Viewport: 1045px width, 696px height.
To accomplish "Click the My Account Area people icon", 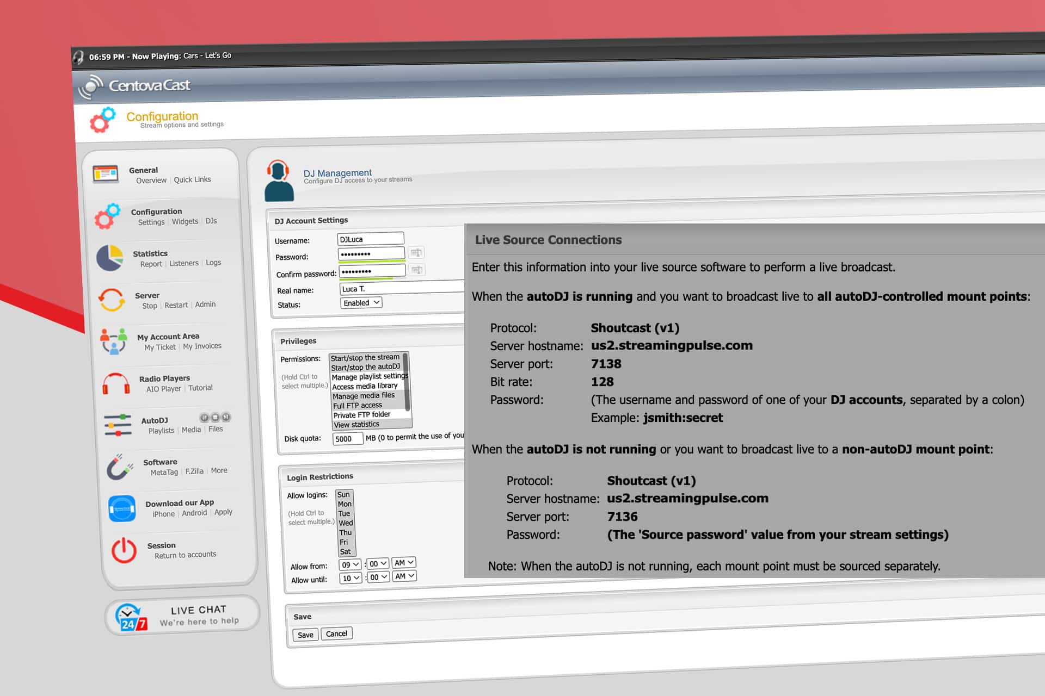I will (114, 341).
